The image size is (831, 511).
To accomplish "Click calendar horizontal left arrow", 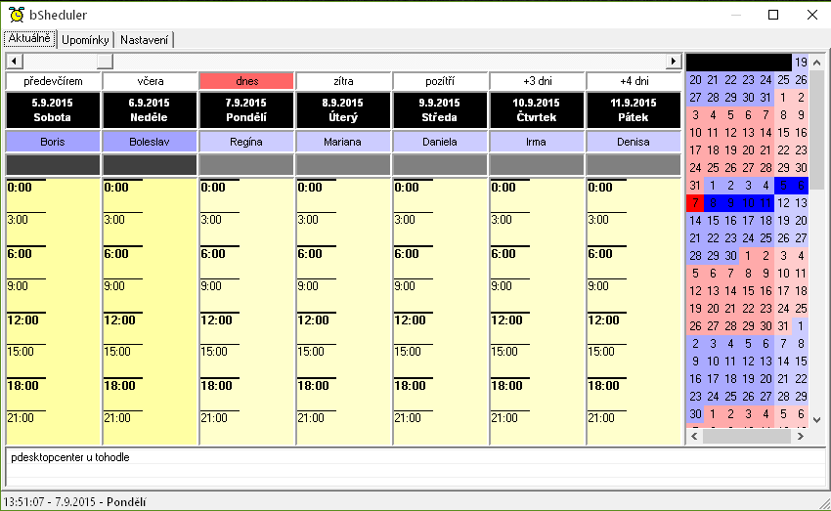I will point(694,437).
